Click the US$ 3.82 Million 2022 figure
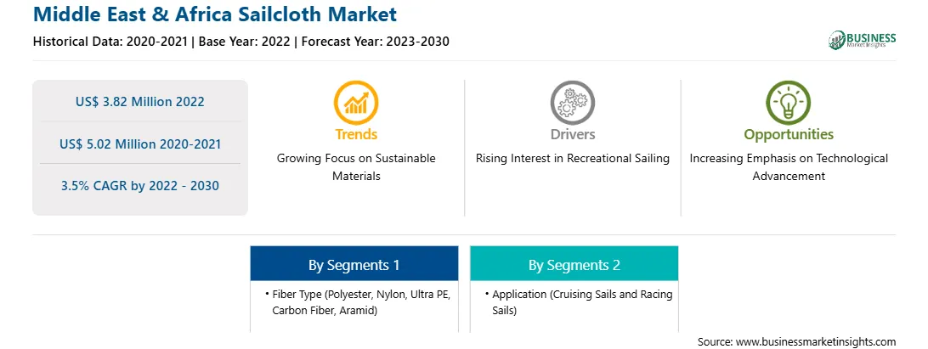This screenshot has height=349, width=928. pyautogui.click(x=140, y=102)
